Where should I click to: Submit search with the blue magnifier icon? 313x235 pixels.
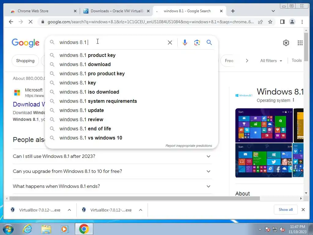[x=209, y=42]
